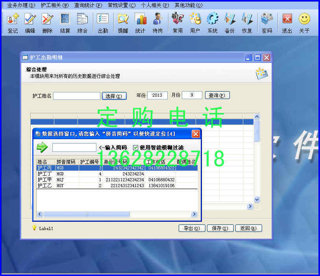Click the 删除 delete toolbar icon

click(x=47, y=23)
